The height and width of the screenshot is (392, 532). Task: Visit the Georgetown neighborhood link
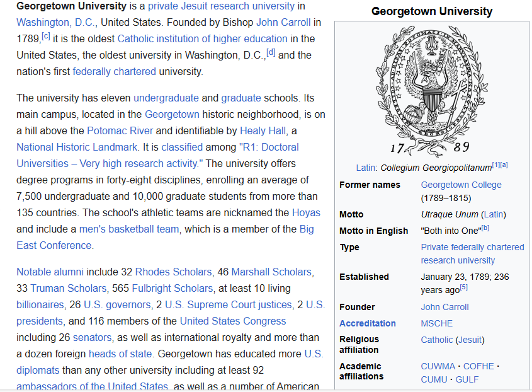pyautogui.click(x=172, y=115)
